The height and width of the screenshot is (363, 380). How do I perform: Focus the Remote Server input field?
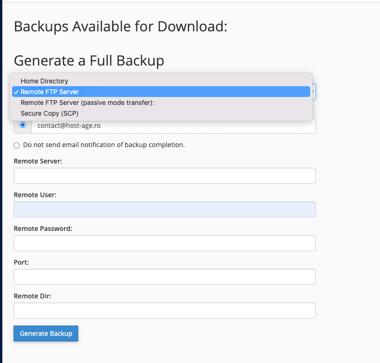[x=164, y=175]
